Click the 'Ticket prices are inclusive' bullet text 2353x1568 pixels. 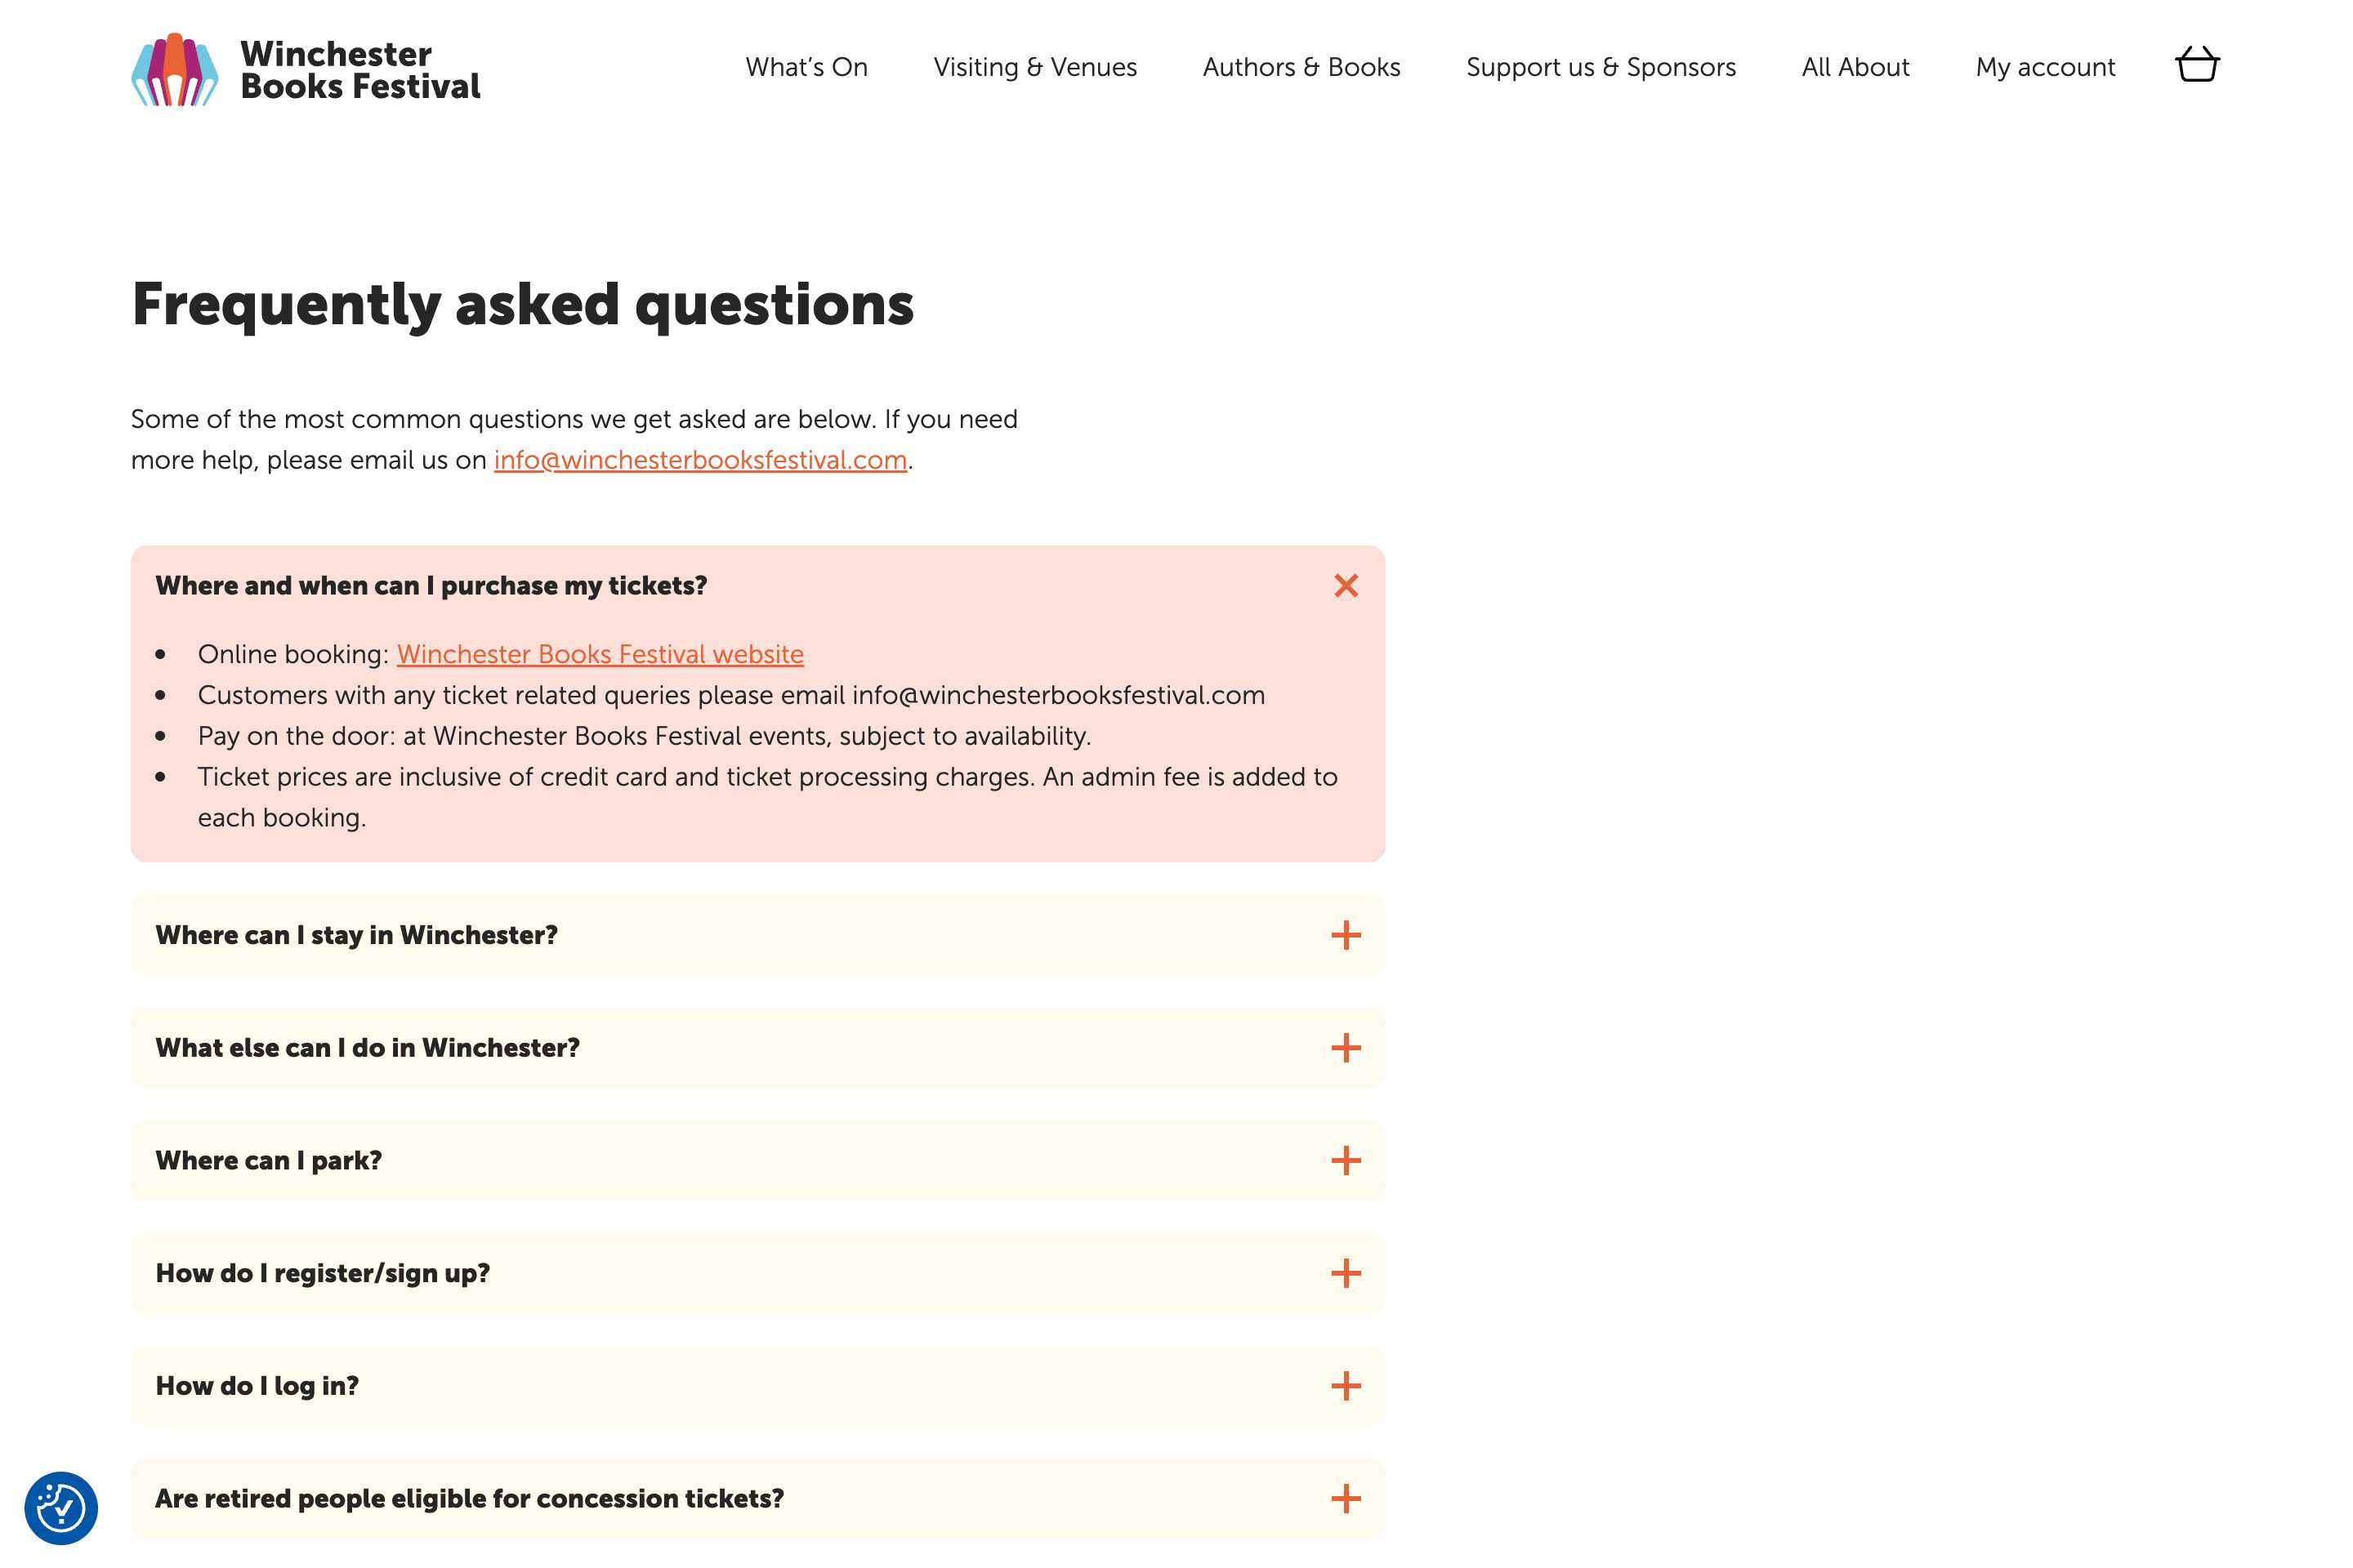767,797
